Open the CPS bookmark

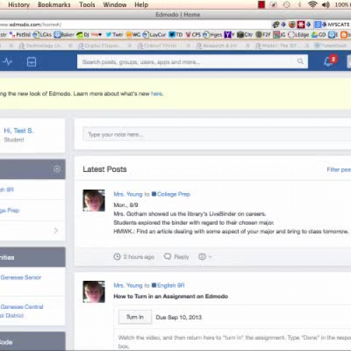pos(193,34)
